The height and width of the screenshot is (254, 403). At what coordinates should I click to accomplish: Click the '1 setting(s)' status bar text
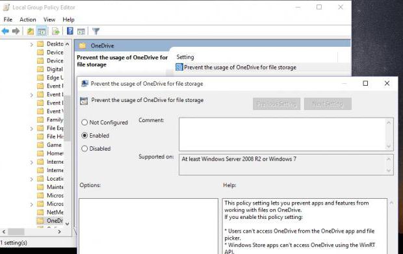pyautogui.click(x=14, y=243)
